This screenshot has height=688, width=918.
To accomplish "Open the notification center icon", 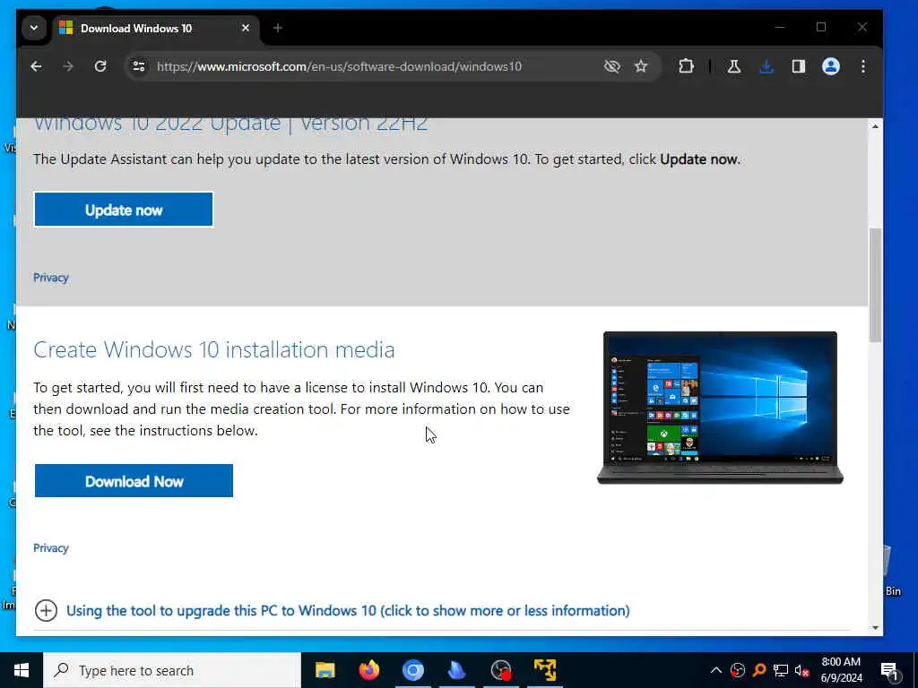I will point(889,670).
